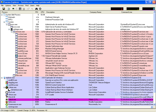Click the horizontal scrollbar left arrow
Screen dimensions: 156x112
click(x=34, y=107)
